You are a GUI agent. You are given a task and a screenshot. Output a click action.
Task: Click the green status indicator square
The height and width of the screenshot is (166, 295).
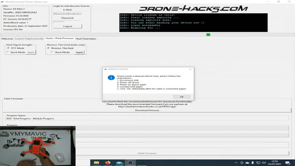coord(208,35)
